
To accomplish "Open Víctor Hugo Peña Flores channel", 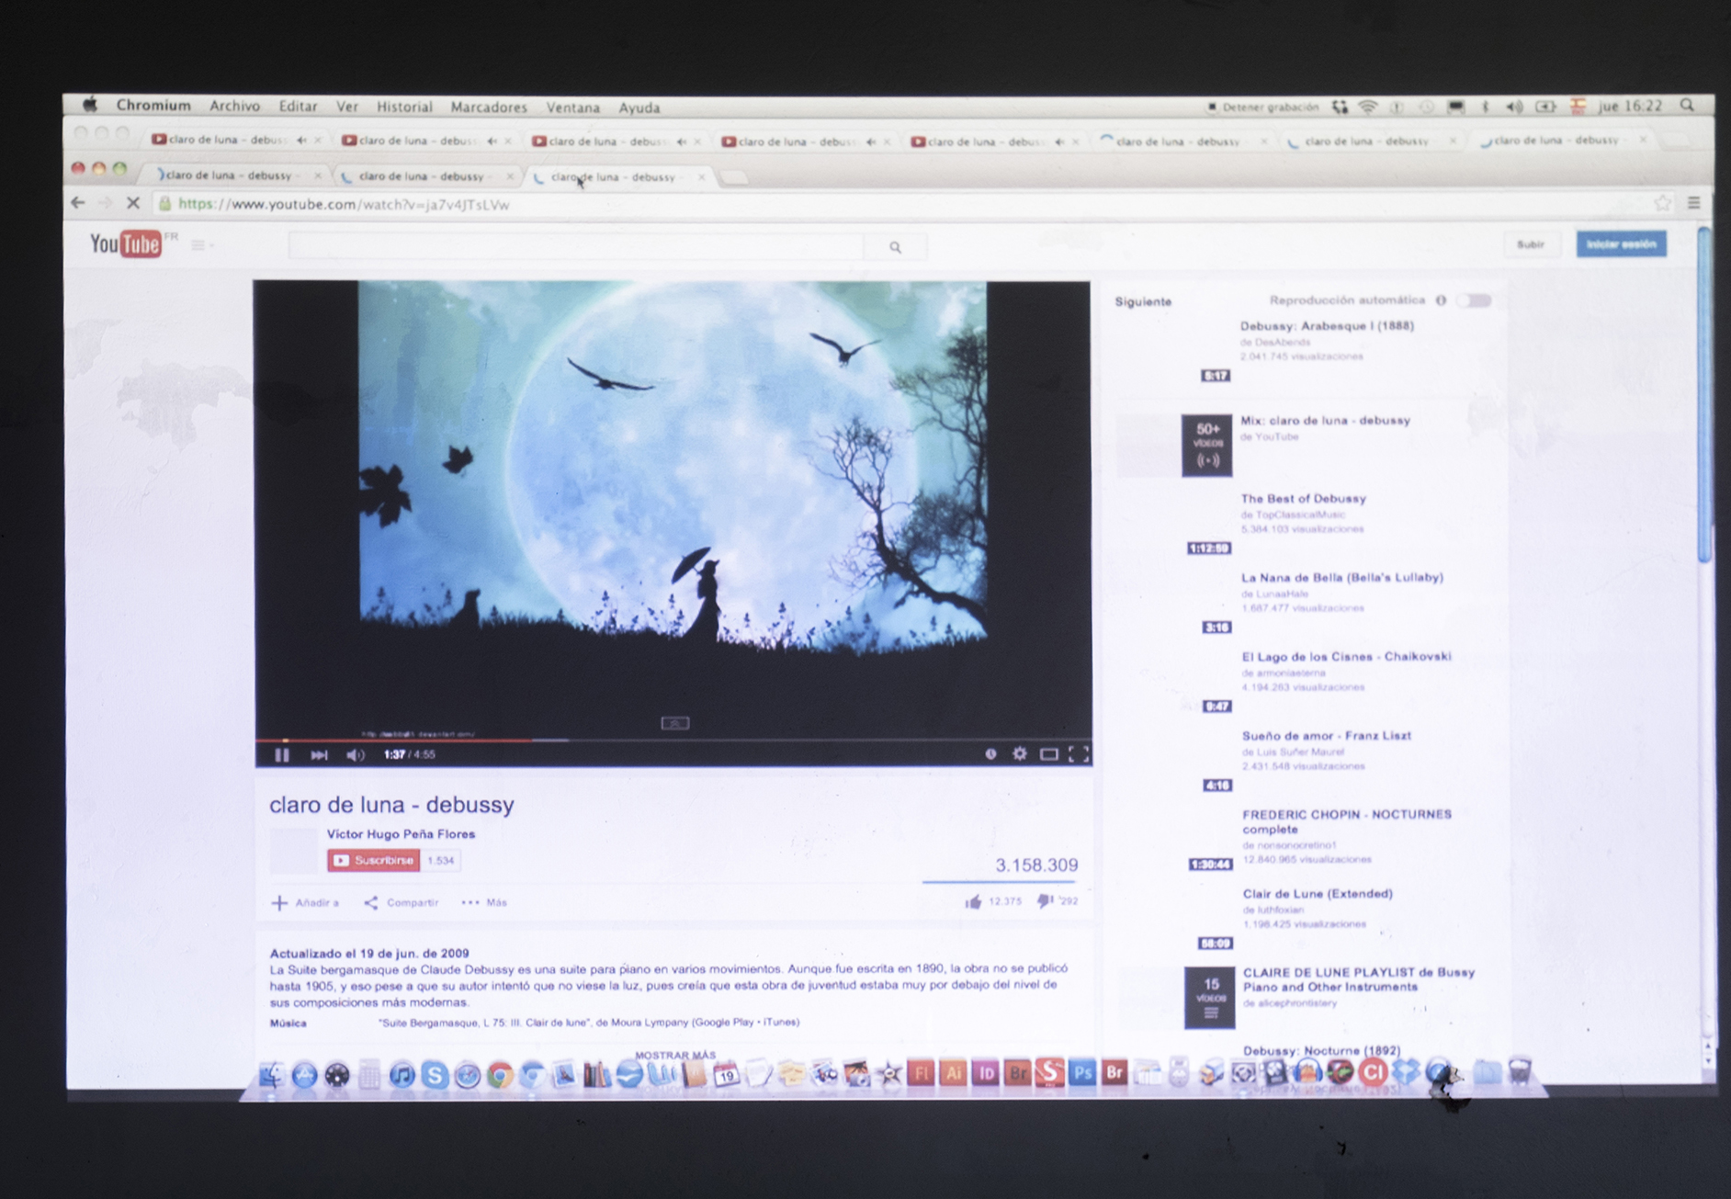I will [x=402, y=834].
